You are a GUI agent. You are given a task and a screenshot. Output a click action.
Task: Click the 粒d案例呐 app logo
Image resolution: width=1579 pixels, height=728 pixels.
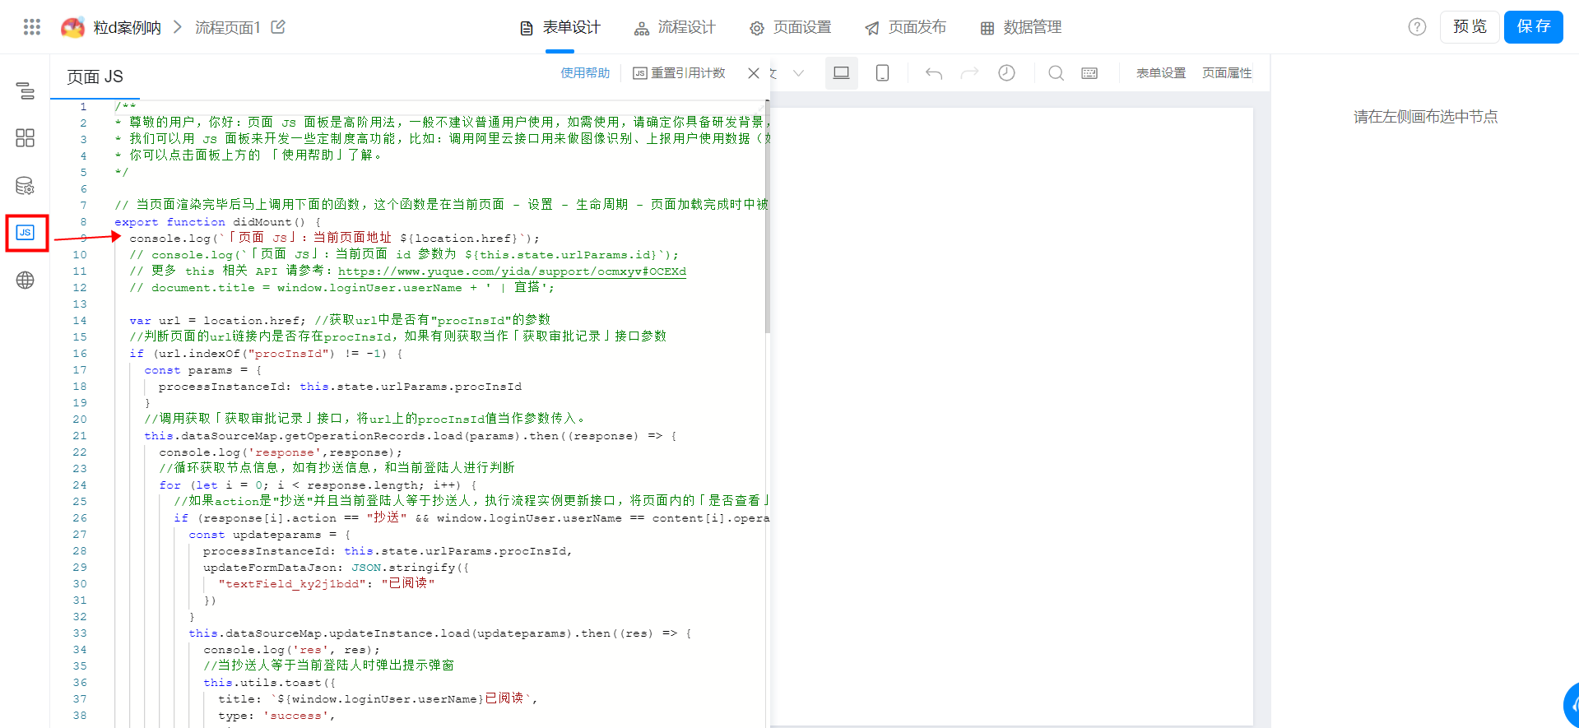tap(73, 27)
